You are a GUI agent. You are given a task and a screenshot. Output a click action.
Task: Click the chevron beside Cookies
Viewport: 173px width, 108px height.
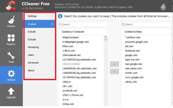tap(52, 24)
